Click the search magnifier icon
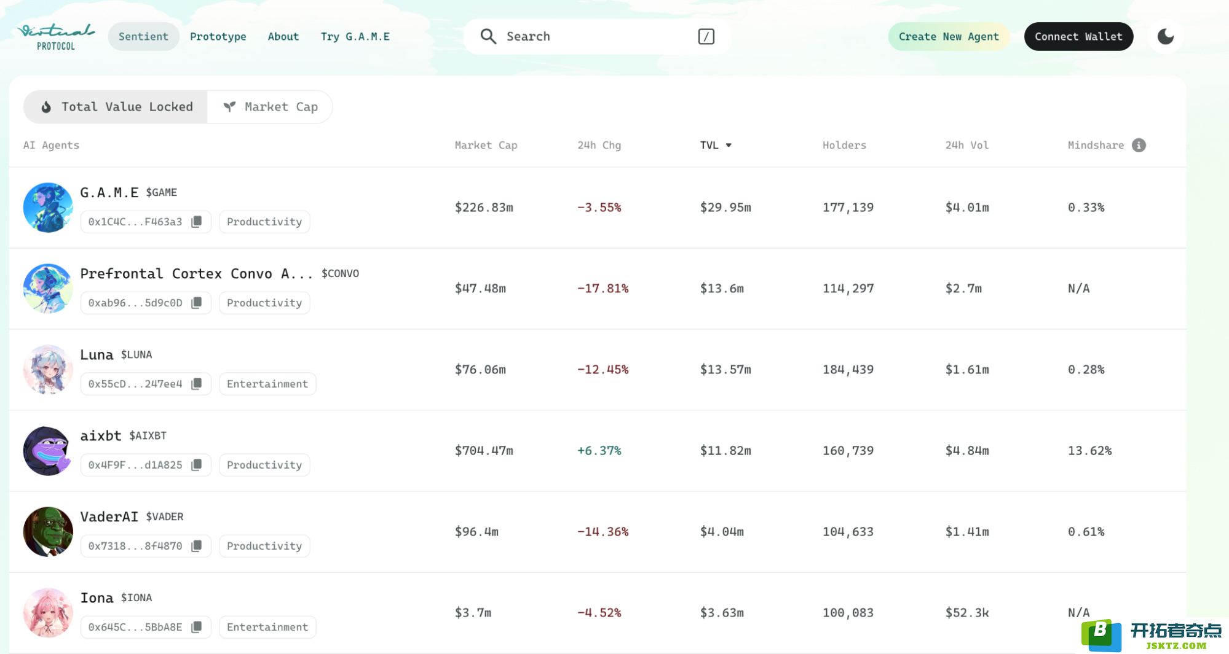This screenshot has width=1229, height=654. pos(488,36)
